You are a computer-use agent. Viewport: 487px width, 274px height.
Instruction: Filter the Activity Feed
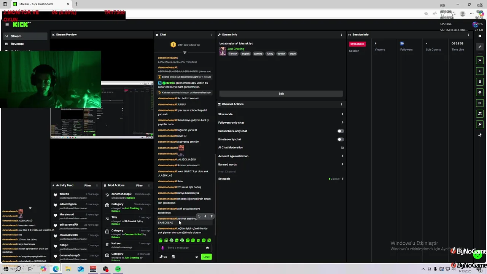click(88, 186)
